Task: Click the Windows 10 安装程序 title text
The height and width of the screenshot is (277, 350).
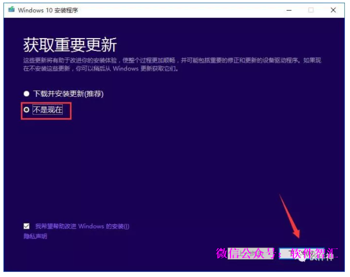Action: point(48,10)
